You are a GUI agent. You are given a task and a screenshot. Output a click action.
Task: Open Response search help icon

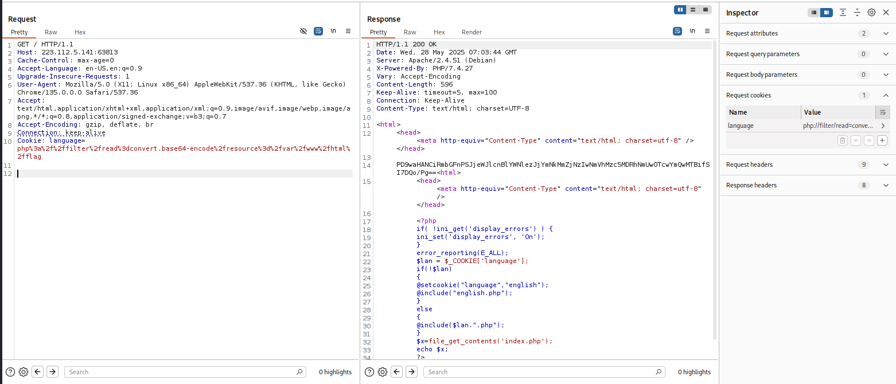pyautogui.click(x=369, y=371)
